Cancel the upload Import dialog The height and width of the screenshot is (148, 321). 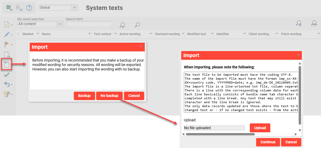[291, 142]
